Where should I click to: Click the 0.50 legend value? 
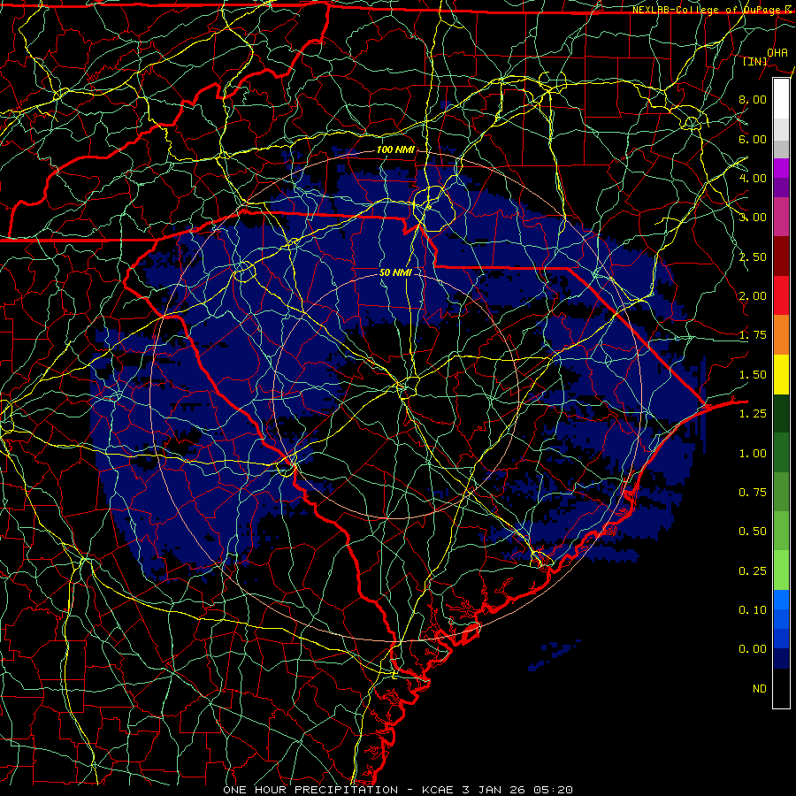(x=753, y=532)
